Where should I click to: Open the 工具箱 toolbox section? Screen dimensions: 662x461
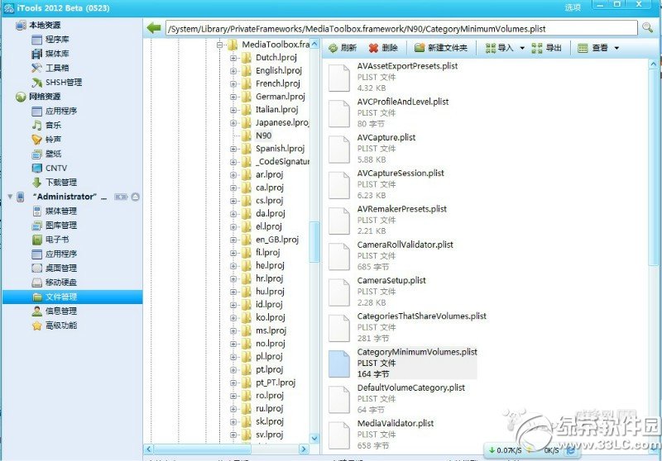(56, 68)
